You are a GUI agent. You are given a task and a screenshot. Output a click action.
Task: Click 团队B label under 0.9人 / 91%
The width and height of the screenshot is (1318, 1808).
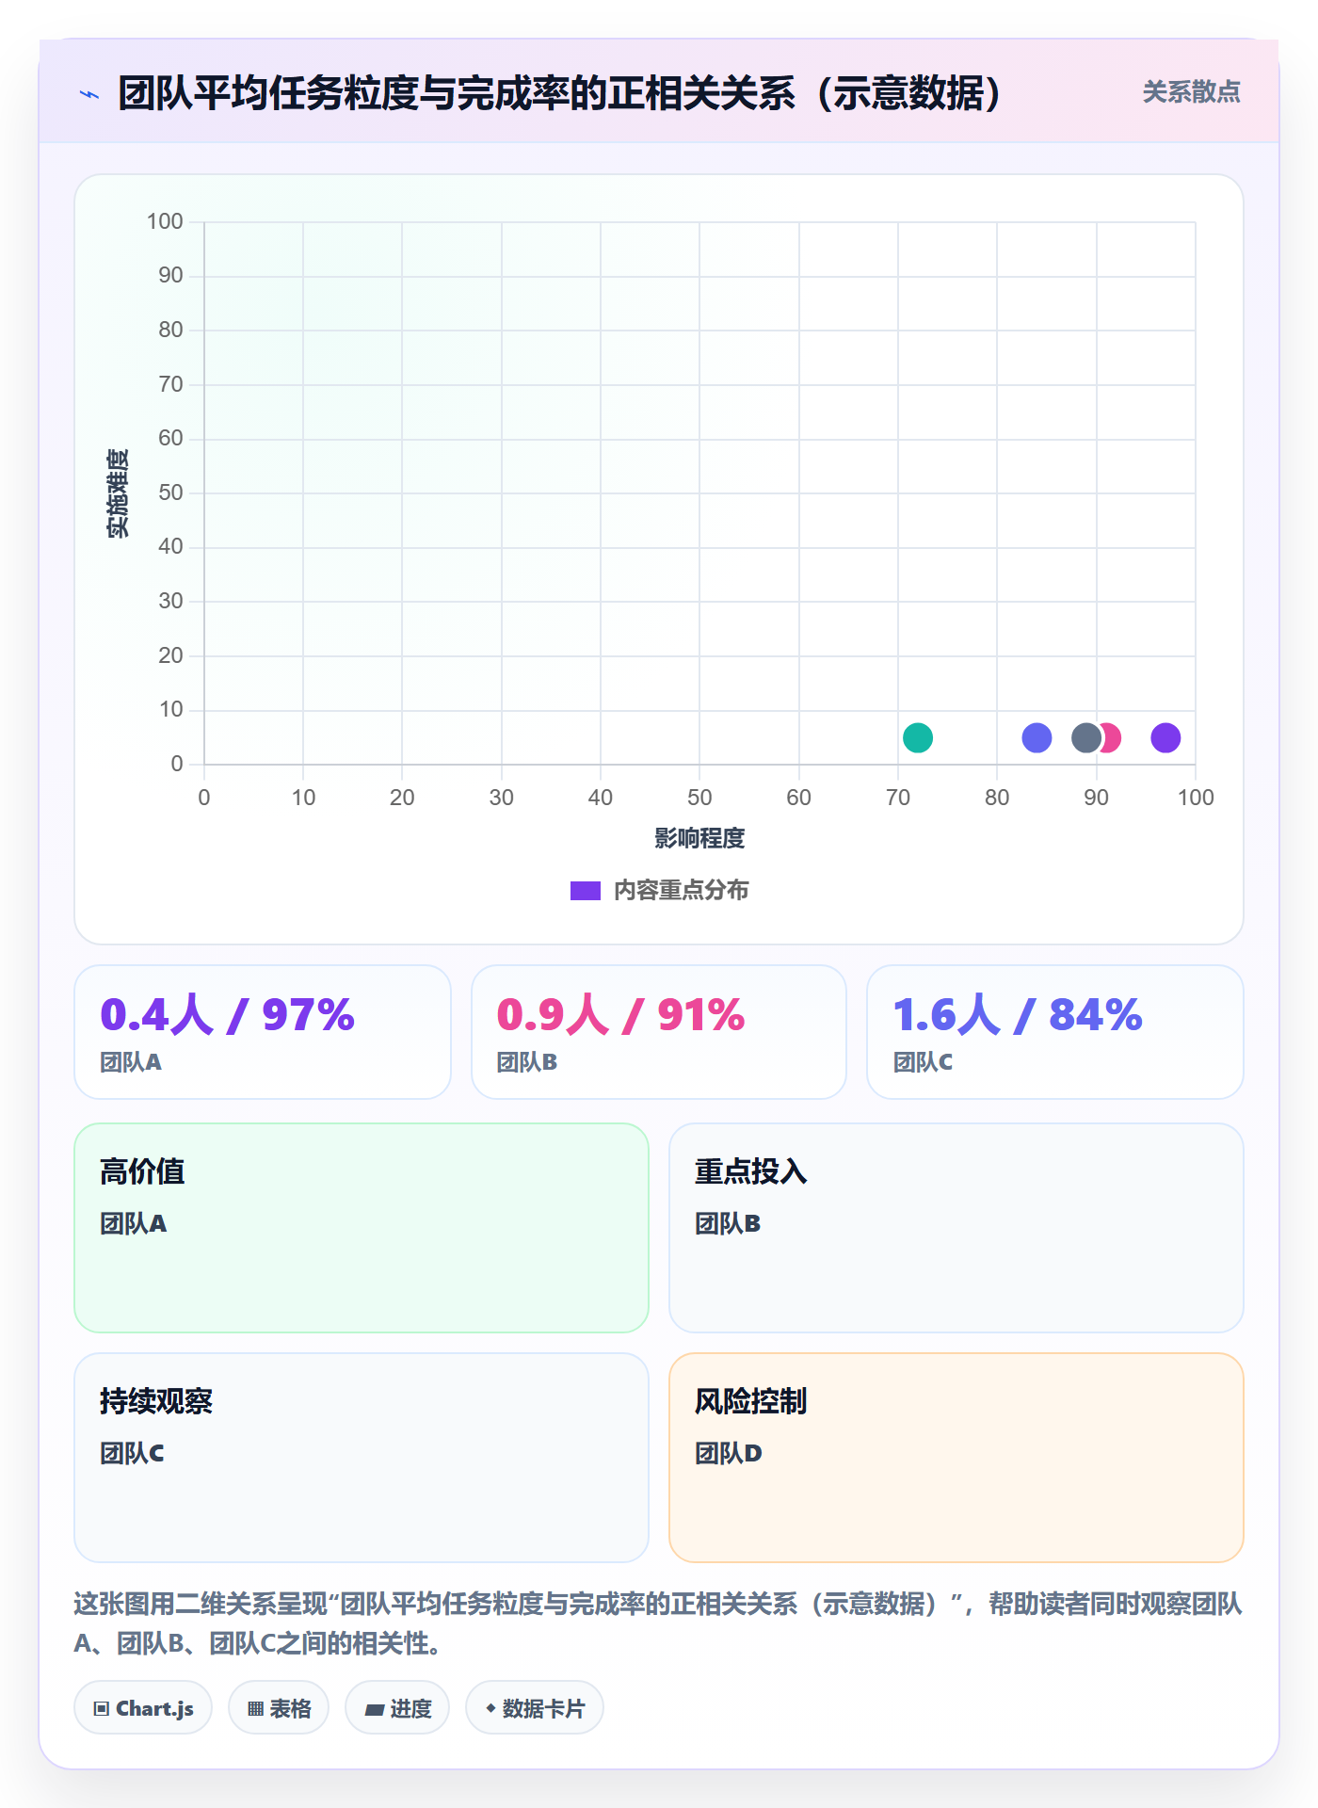[527, 1062]
